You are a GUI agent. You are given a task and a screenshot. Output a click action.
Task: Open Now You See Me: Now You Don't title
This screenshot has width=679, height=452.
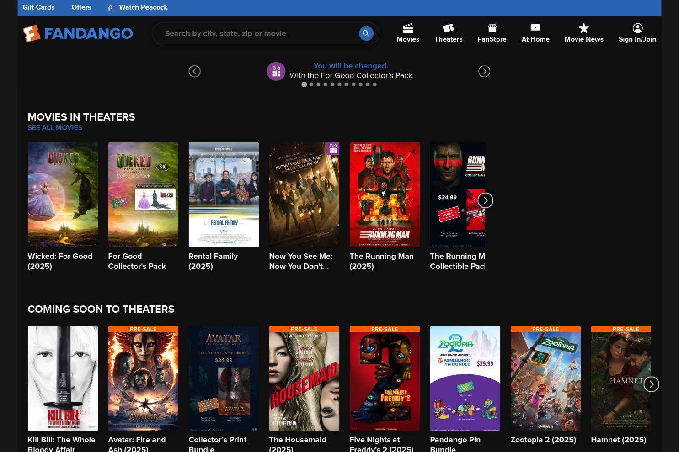coord(301,261)
